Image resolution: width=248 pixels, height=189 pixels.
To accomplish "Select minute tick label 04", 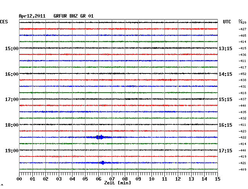I will pyautogui.click(x=72, y=179).
